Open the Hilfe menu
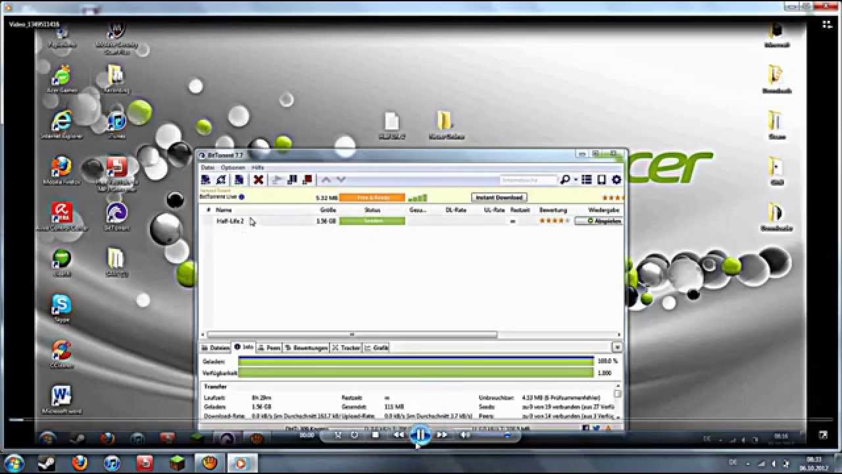The width and height of the screenshot is (842, 474). coord(258,168)
